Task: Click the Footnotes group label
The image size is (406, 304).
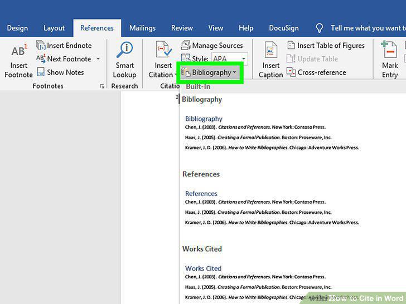Action: [x=48, y=86]
